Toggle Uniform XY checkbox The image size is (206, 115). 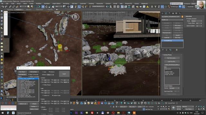click(43, 96)
